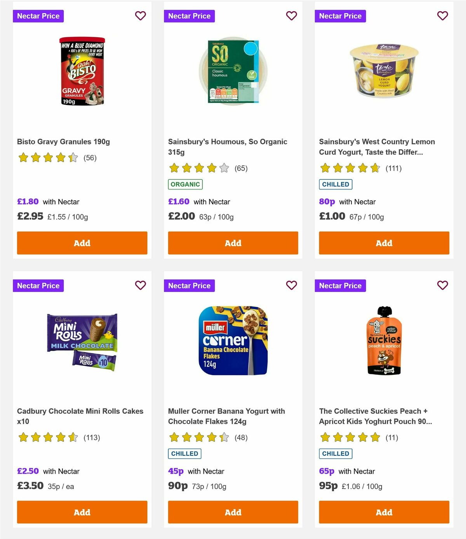Click the Nectar Price badge on Bisto
The height and width of the screenshot is (539, 466).
[38, 16]
